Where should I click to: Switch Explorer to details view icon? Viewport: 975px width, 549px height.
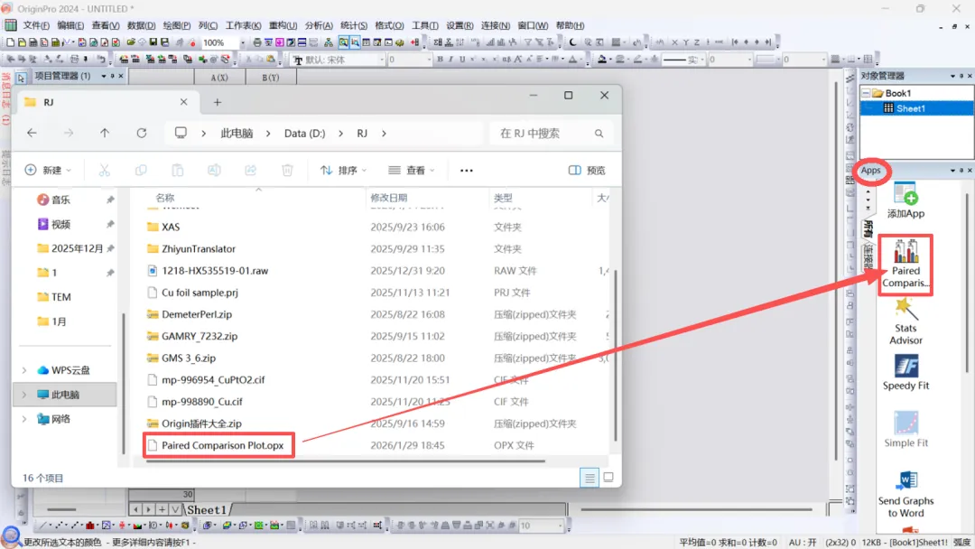[x=589, y=478]
